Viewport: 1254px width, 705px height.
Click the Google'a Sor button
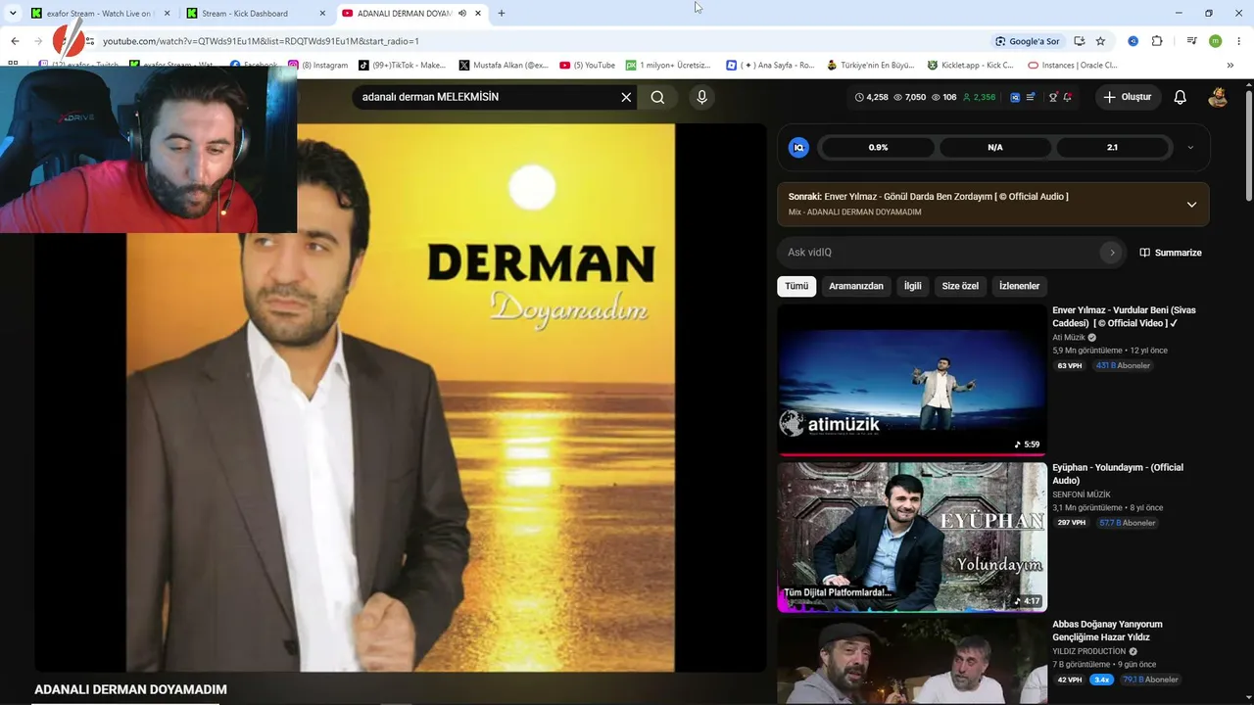[x=1027, y=41]
